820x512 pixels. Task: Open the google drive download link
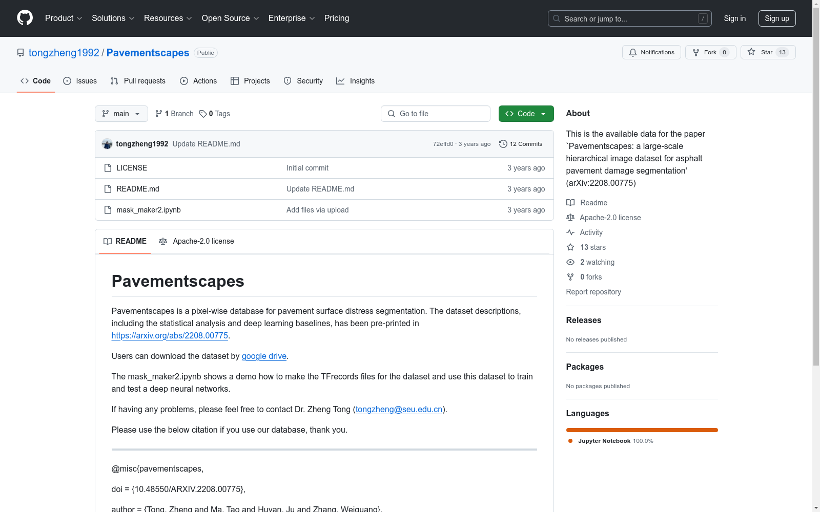(x=264, y=356)
